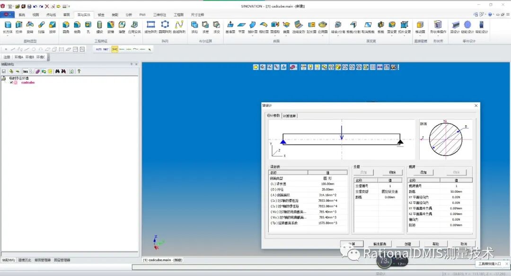Click the 帮助 button in beam dialog

tap(436, 244)
